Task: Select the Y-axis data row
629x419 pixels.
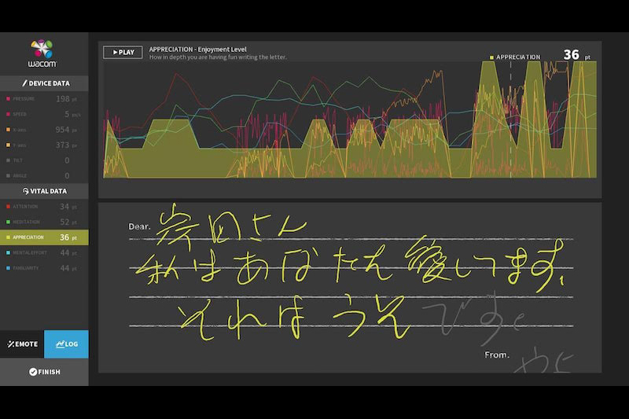Action: point(44,145)
